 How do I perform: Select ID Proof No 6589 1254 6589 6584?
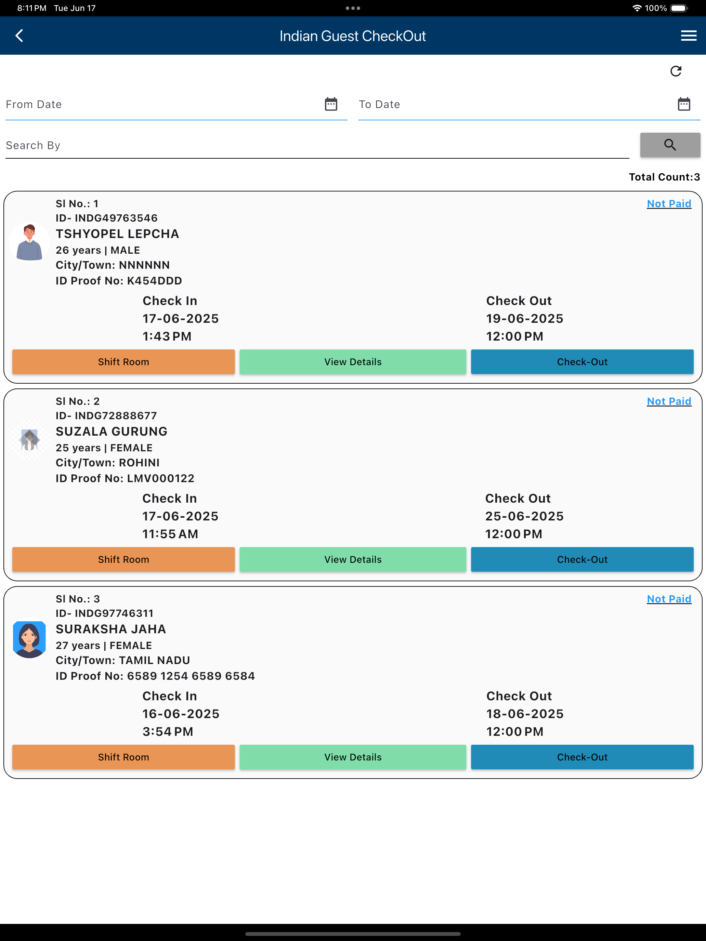pos(155,676)
